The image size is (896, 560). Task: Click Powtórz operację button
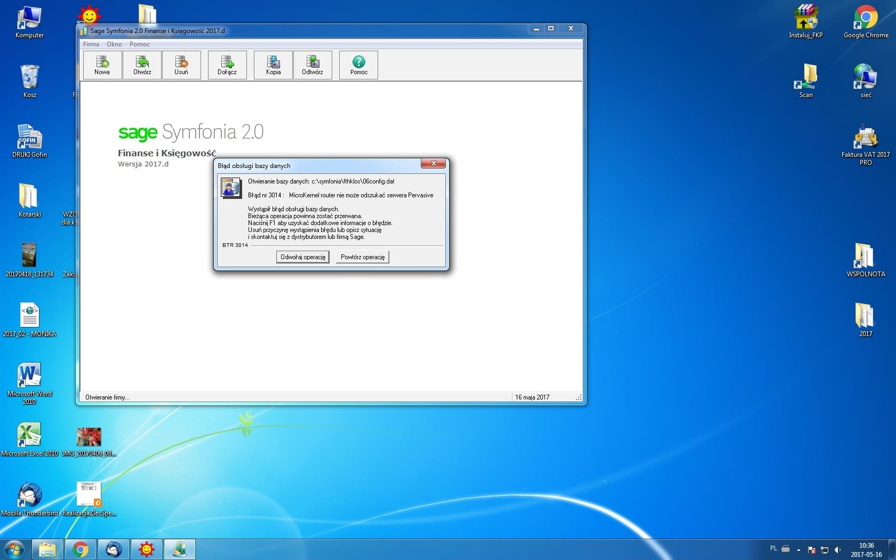[x=363, y=257]
